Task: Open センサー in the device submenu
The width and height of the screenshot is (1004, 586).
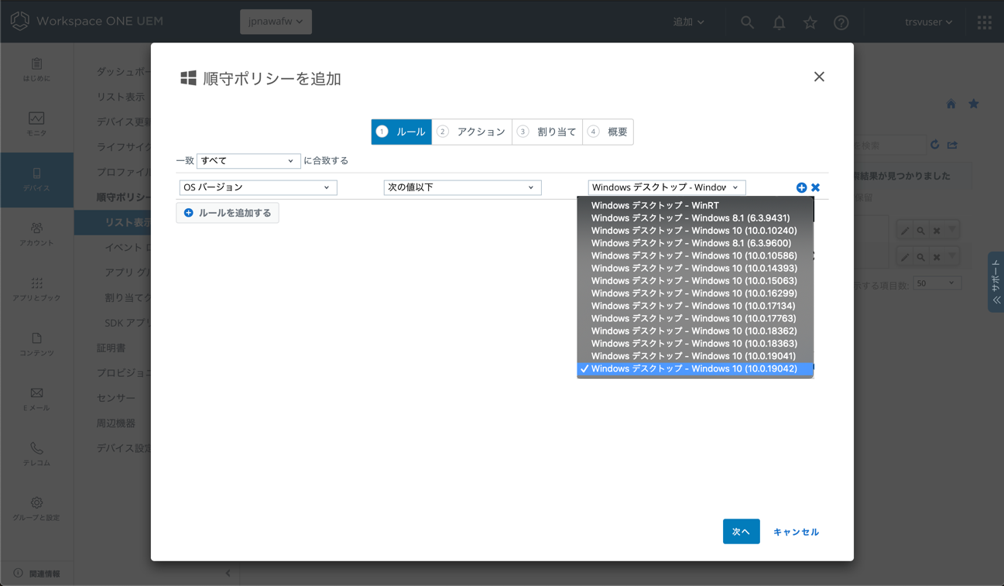Action: (116, 398)
